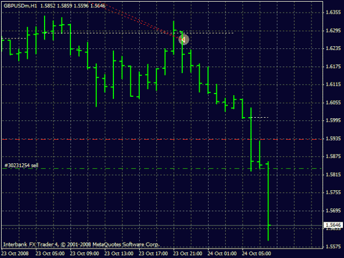This screenshot has height=258, width=344.
Task: Click the '23 Oct 09:00' time label
Action: (84, 254)
